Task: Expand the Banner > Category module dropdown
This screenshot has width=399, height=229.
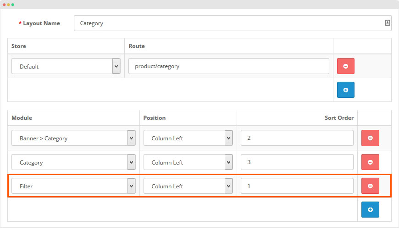Action: click(73, 138)
